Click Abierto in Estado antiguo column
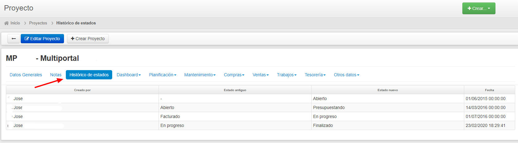518x143 pixels. click(x=167, y=107)
